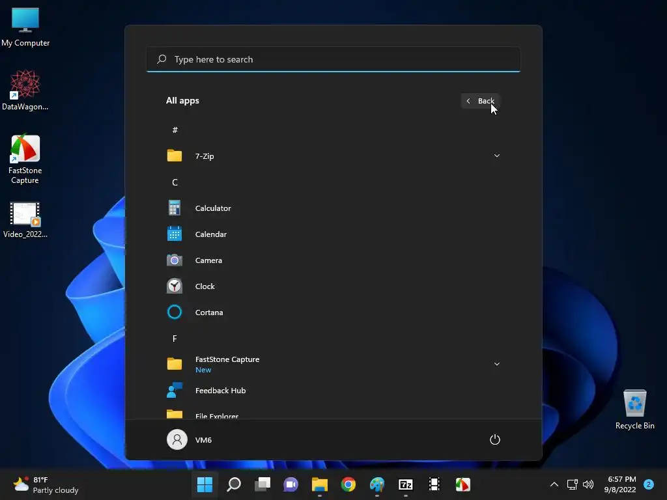Open the Clock app

(333, 286)
